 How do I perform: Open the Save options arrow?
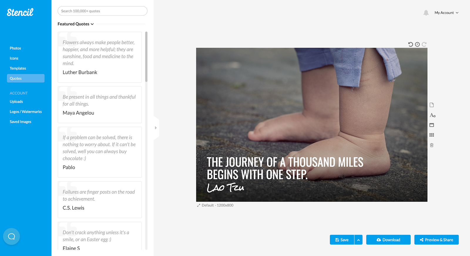(358, 240)
